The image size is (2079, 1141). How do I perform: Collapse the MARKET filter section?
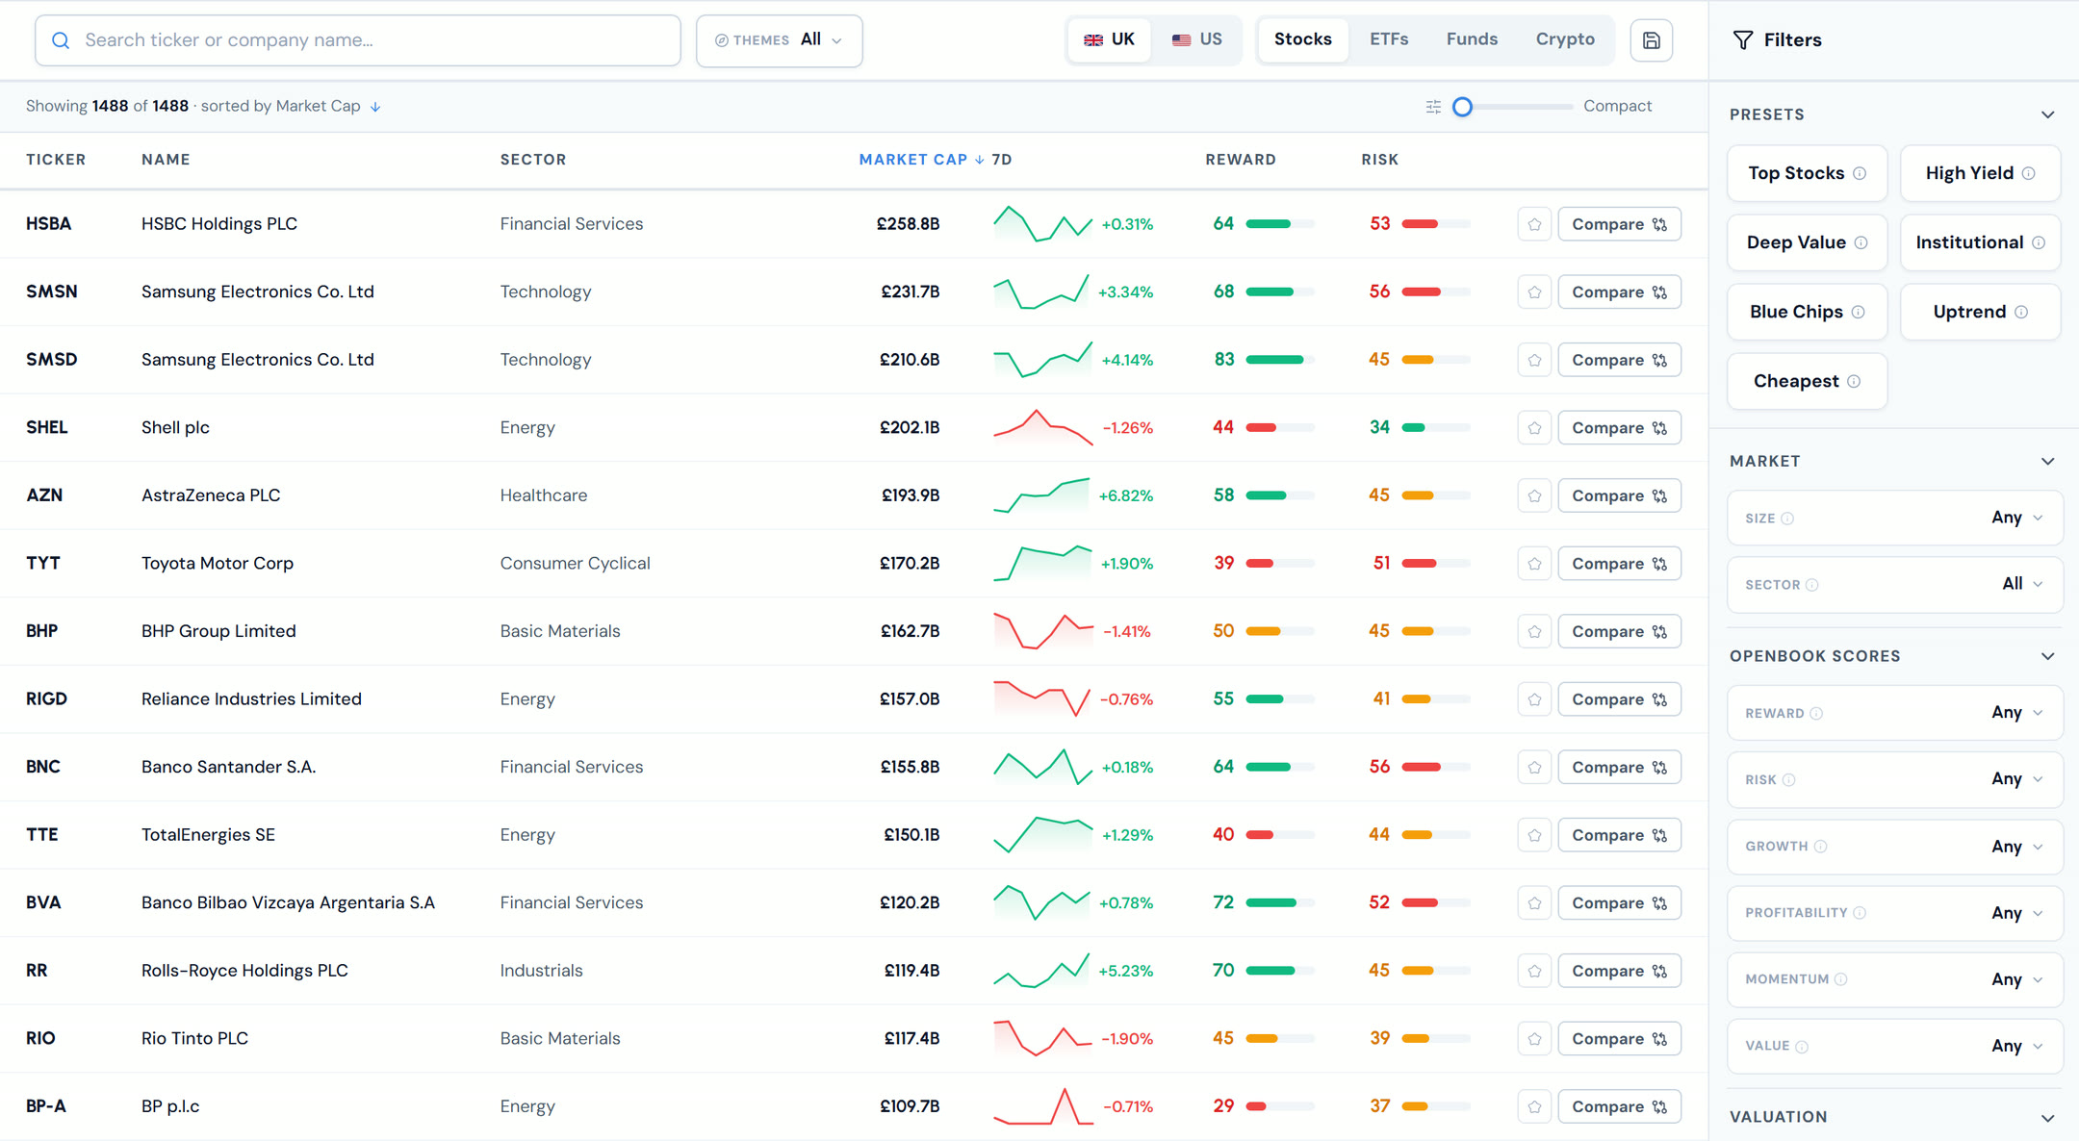tap(2047, 461)
